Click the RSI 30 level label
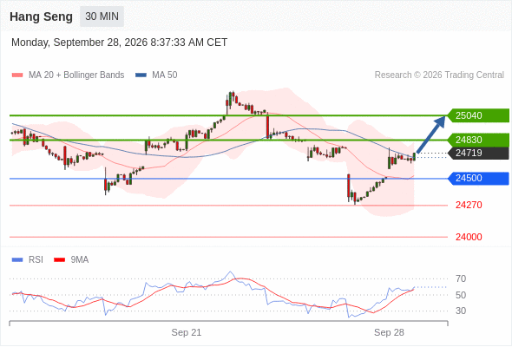 [461, 311]
